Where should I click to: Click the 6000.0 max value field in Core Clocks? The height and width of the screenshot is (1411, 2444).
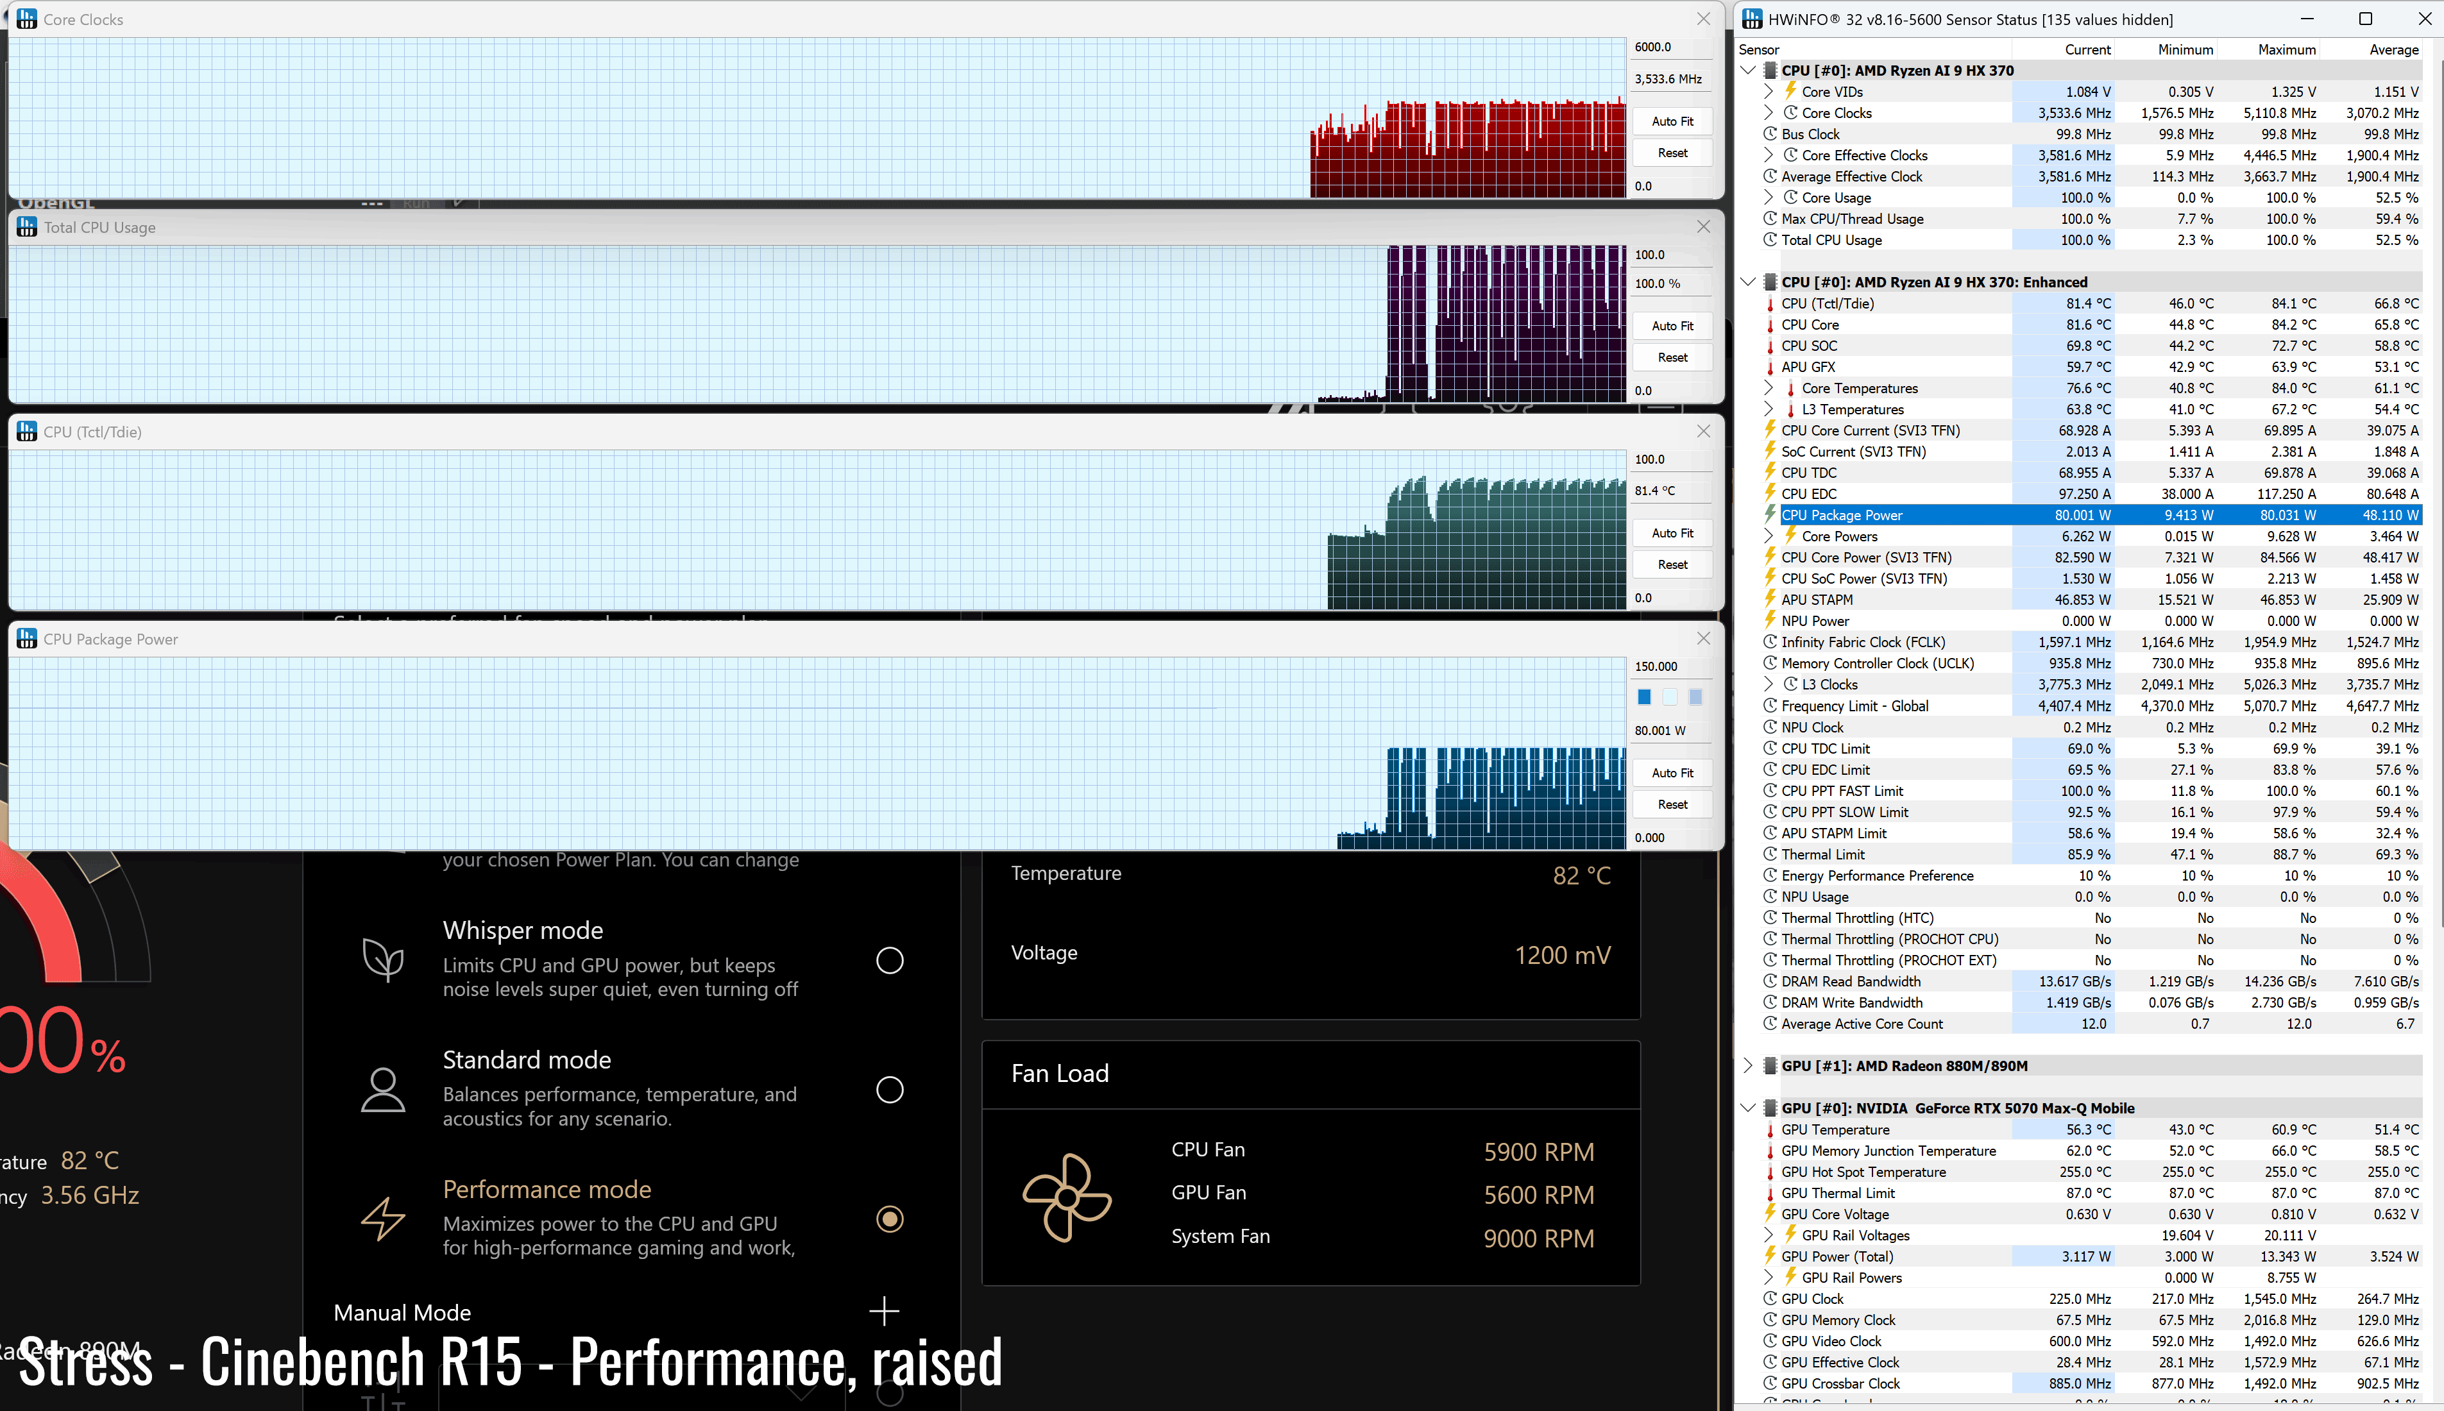[x=1672, y=47]
